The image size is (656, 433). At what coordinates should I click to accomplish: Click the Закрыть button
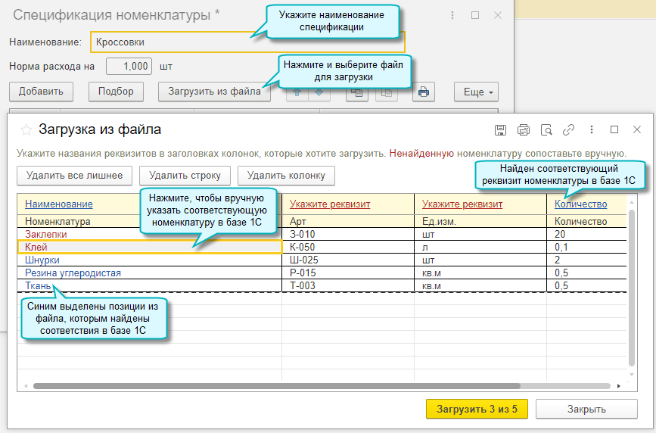(586, 409)
